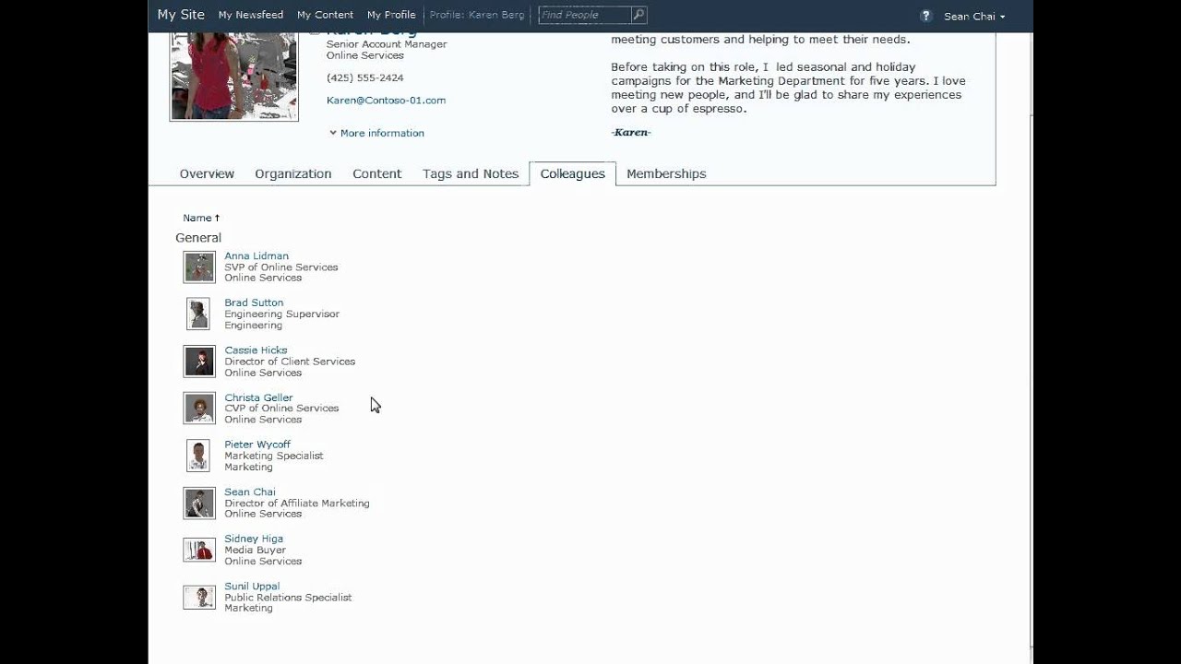Click 'Marketing Specialist' text
The image size is (1181, 664).
[x=274, y=456]
